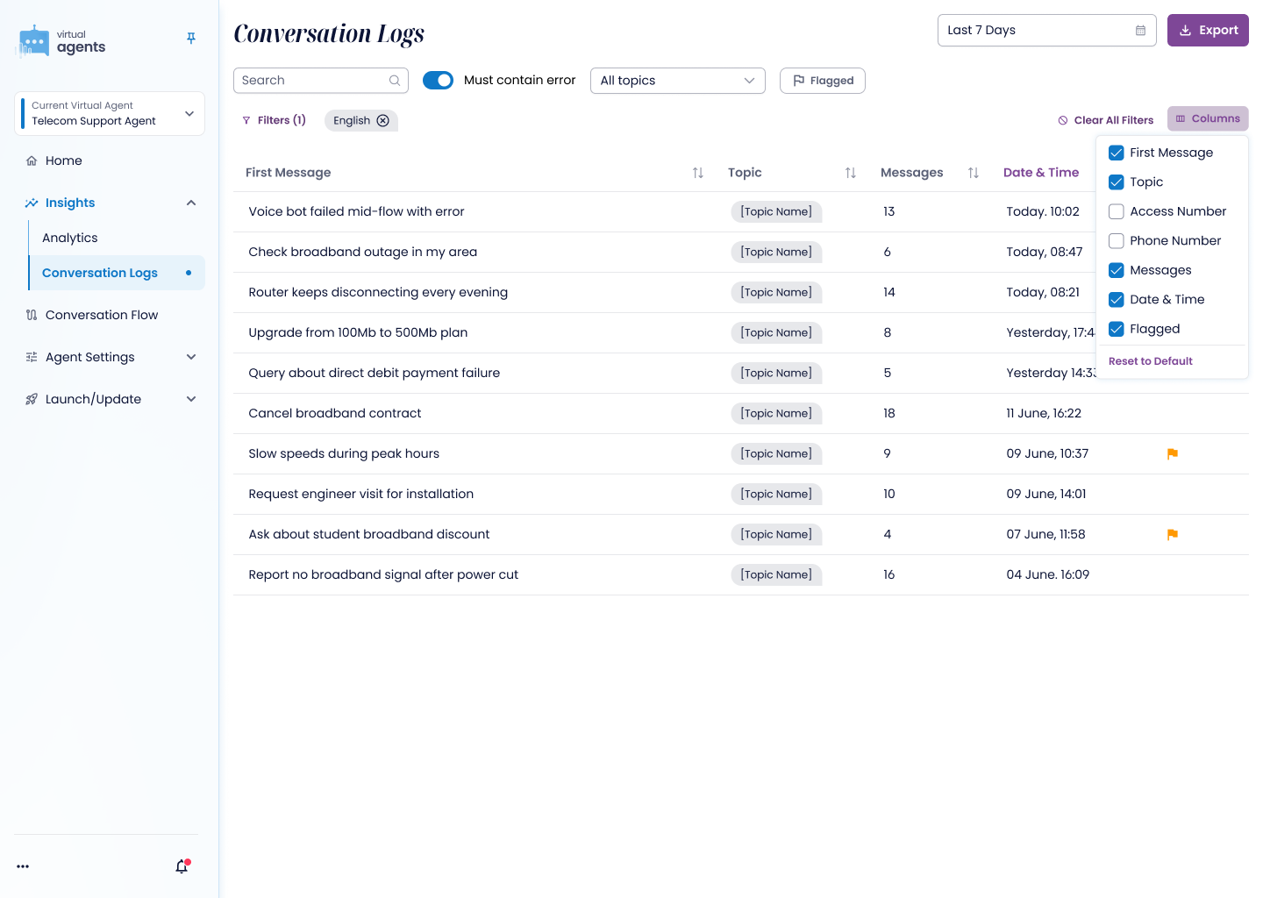Remove the English filter chip
The height and width of the screenshot is (898, 1263).
383,121
